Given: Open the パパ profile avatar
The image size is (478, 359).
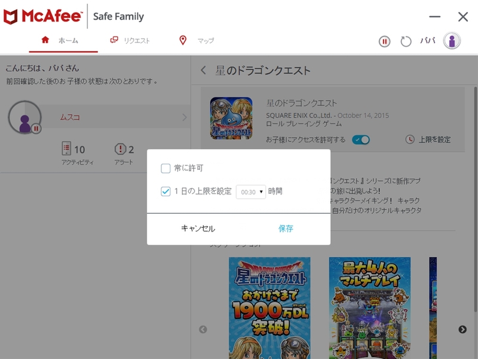Looking at the screenshot, I should coord(452,41).
